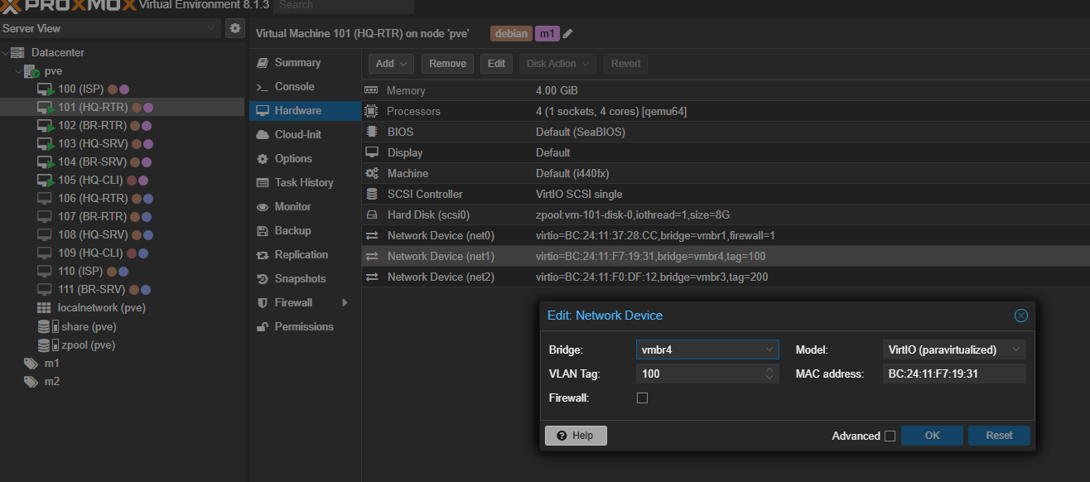Image resolution: width=1090 pixels, height=482 pixels.
Task: Toggle the Advanced checkbox
Action: point(890,436)
